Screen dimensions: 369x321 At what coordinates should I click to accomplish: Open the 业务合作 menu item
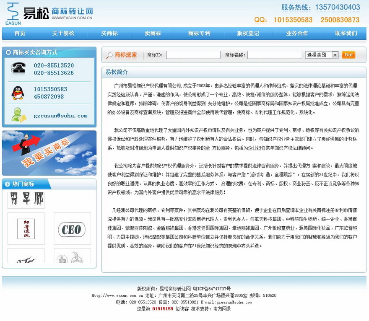pyautogui.click(x=297, y=34)
